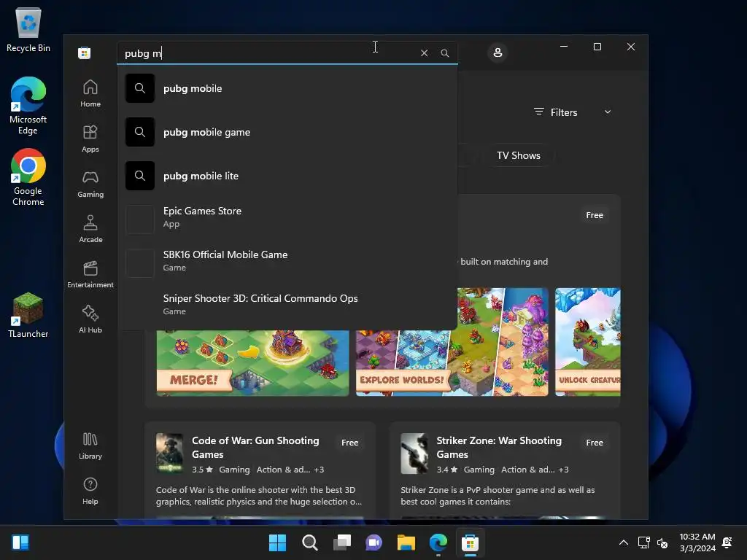
Task: Click the magnifier search button in search box
Action: tap(444, 52)
